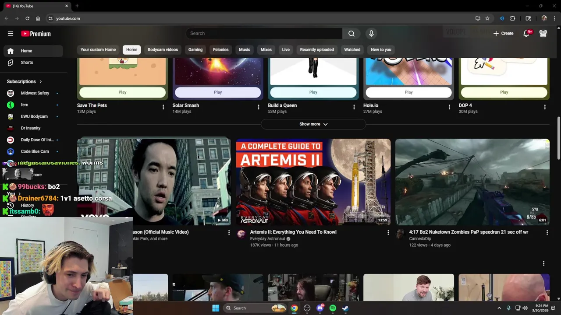The height and width of the screenshot is (315, 561).
Task: Play the Save The Pets game
Action: click(122, 92)
